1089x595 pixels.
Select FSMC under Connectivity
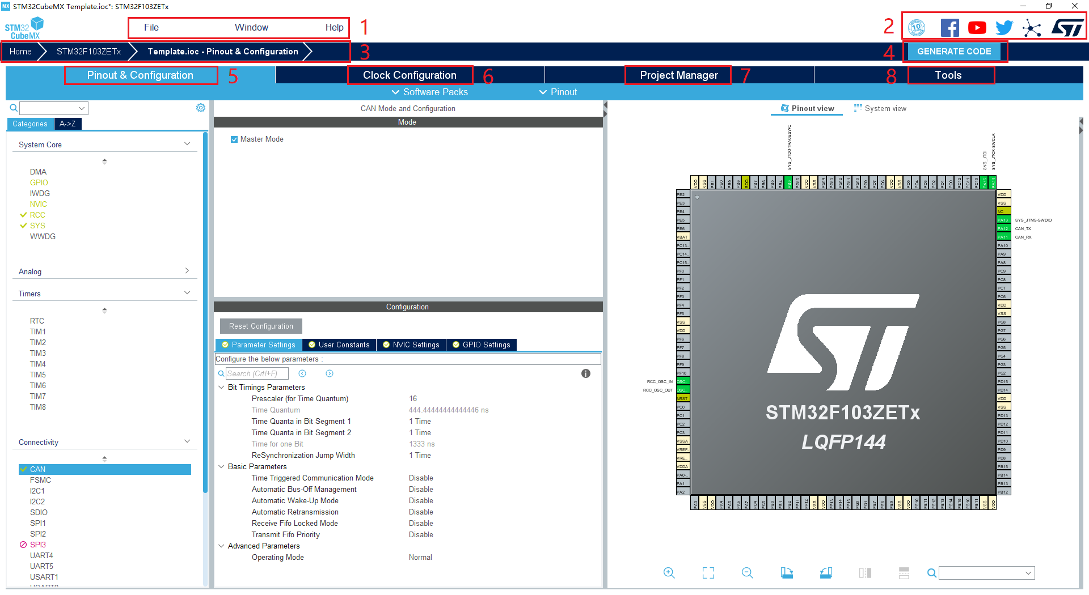(40, 480)
